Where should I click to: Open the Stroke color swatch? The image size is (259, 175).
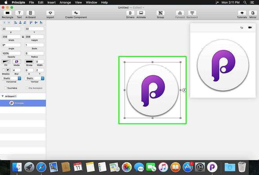(29, 62)
